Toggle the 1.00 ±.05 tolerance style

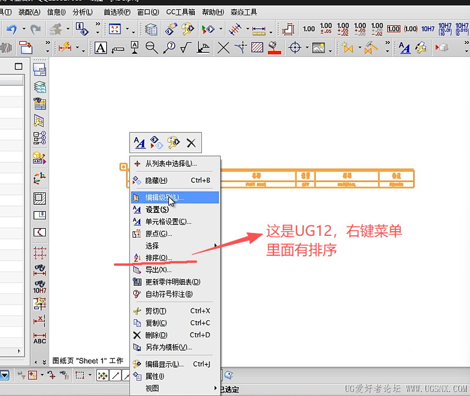[326, 28]
